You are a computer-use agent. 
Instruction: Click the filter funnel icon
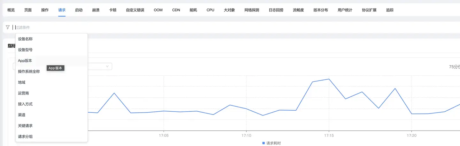tap(8, 27)
